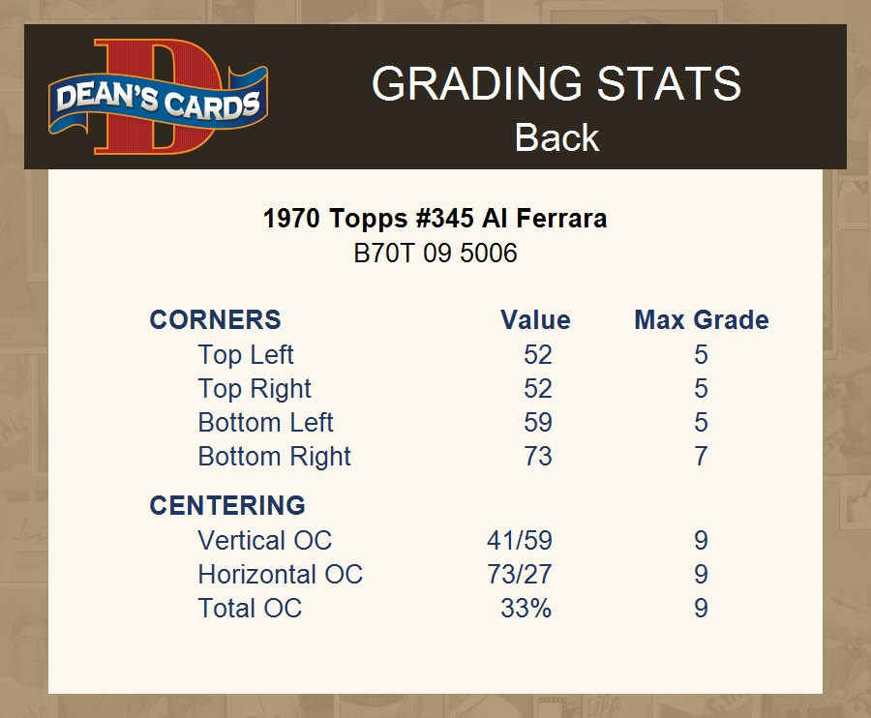Click the Bottom Right value 73
Viewport: 871px width, 718px height.
click(538, 457)
